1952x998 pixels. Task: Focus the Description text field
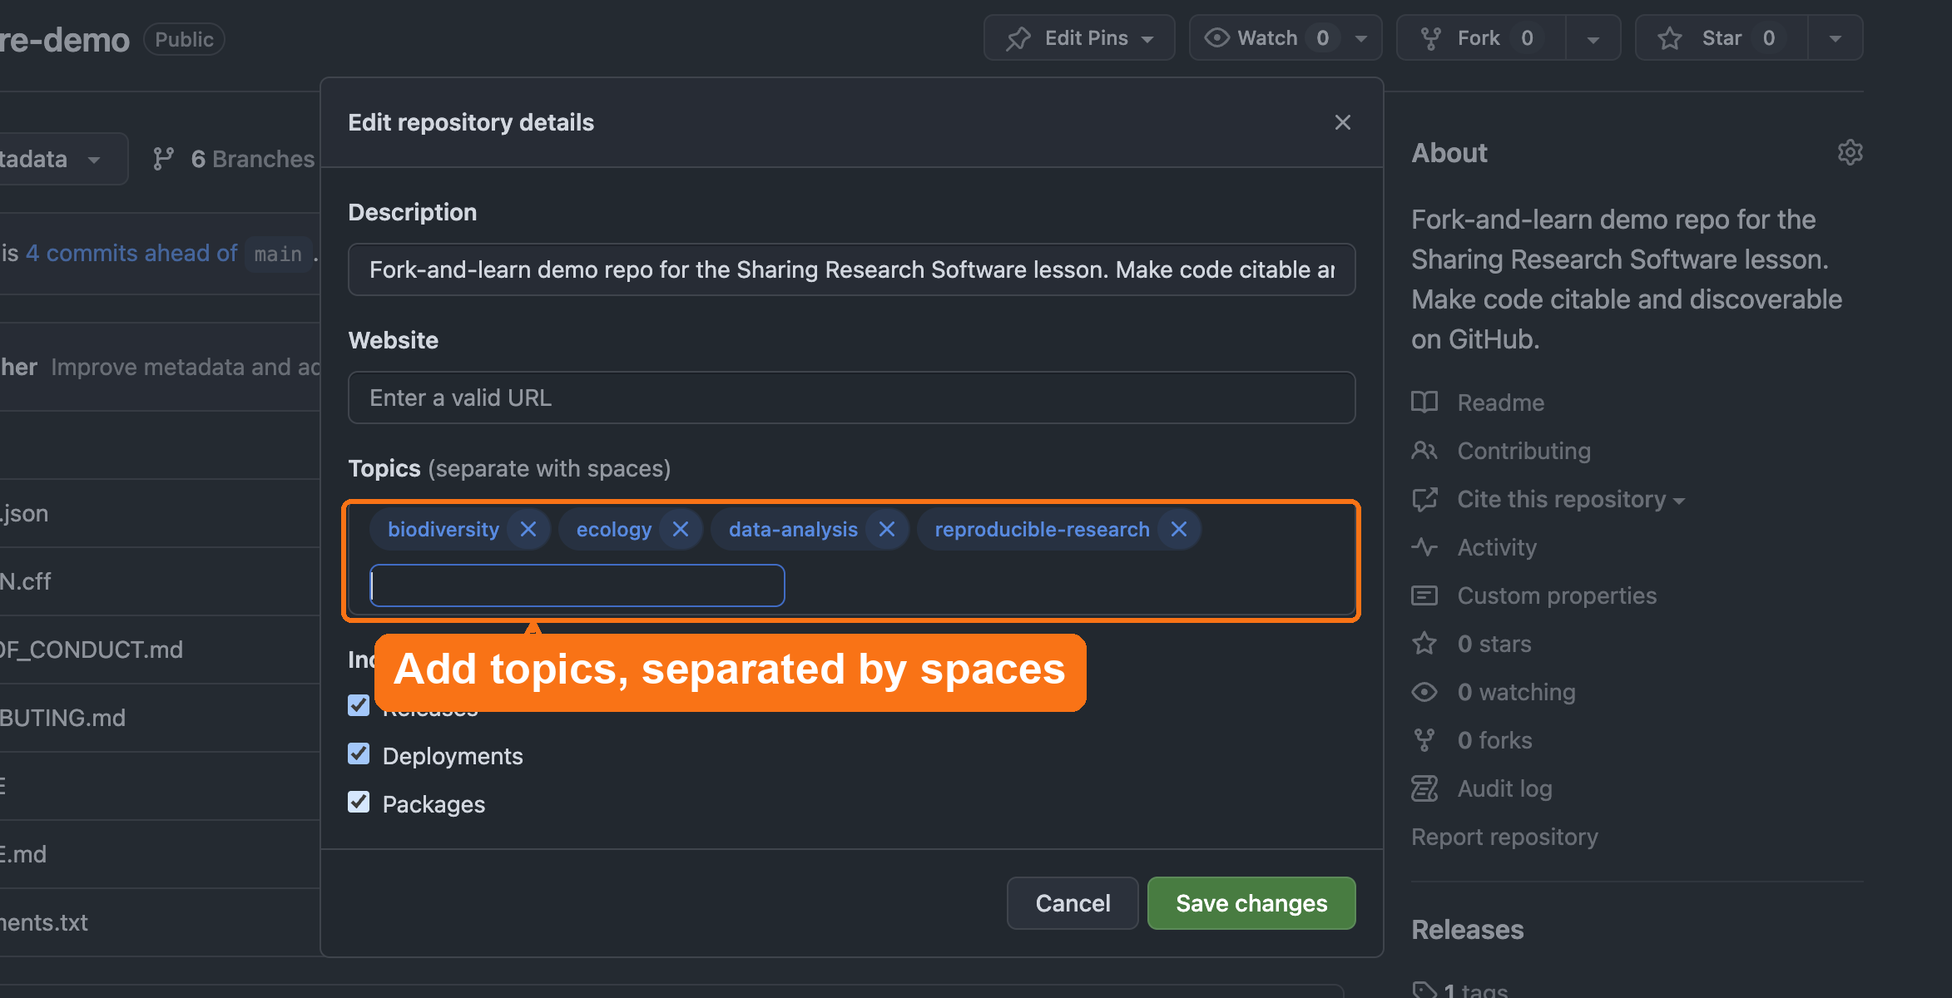[x=852, y=269]
